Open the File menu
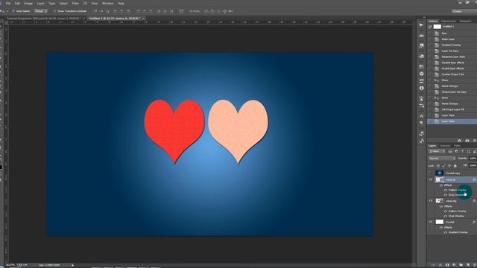The height and width of the screenshot is (268, 477). (x=8, y=3)
